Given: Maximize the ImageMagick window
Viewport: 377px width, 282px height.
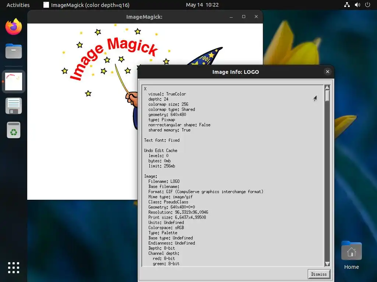Looking at the screenshot, I should click(x=244, y=17).
